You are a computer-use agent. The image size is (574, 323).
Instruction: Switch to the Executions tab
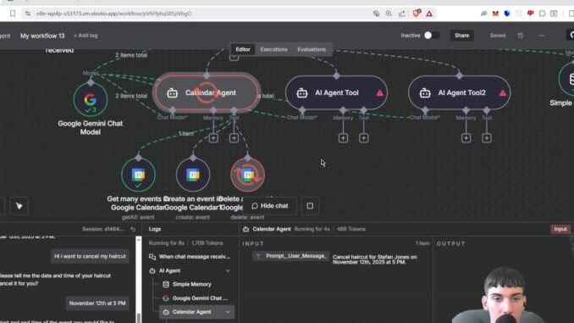tap(273, 49)
